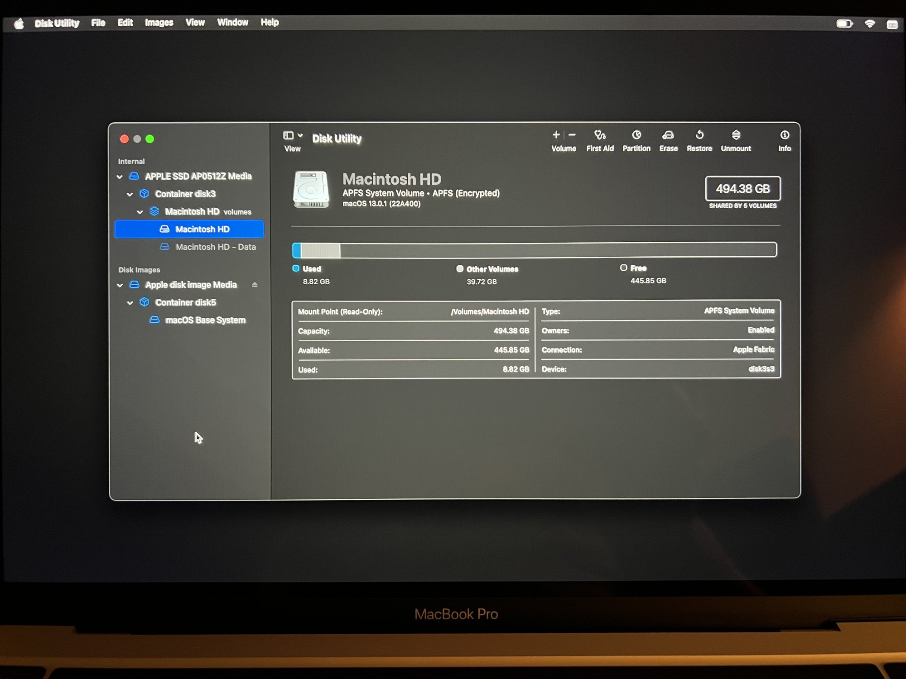Screen dimensions: 906x679
Task: Click the Available 445.85 GB value
Action: pos(511,350)
